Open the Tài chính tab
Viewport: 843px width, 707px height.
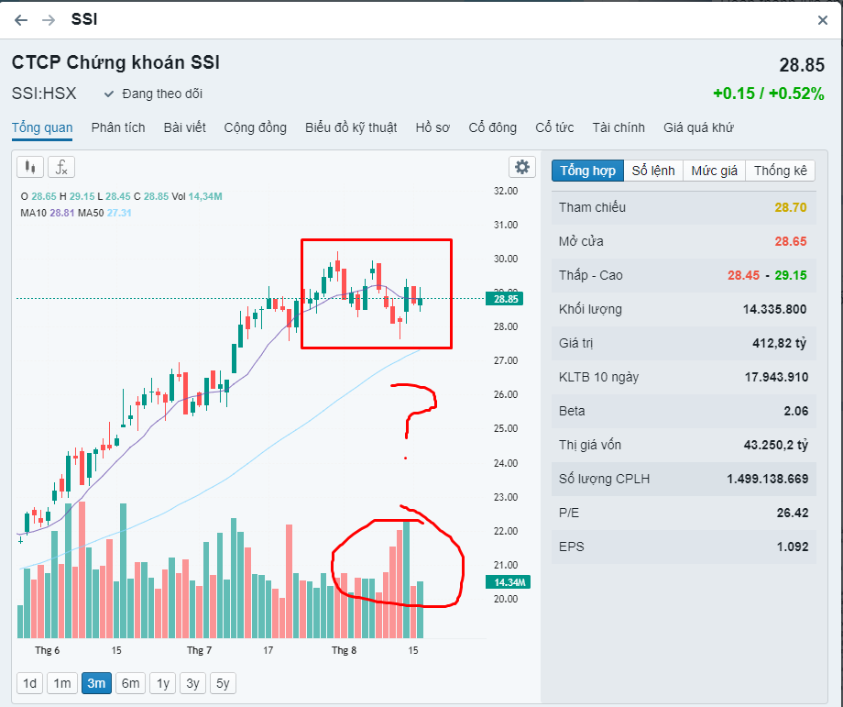coord(619,127)
